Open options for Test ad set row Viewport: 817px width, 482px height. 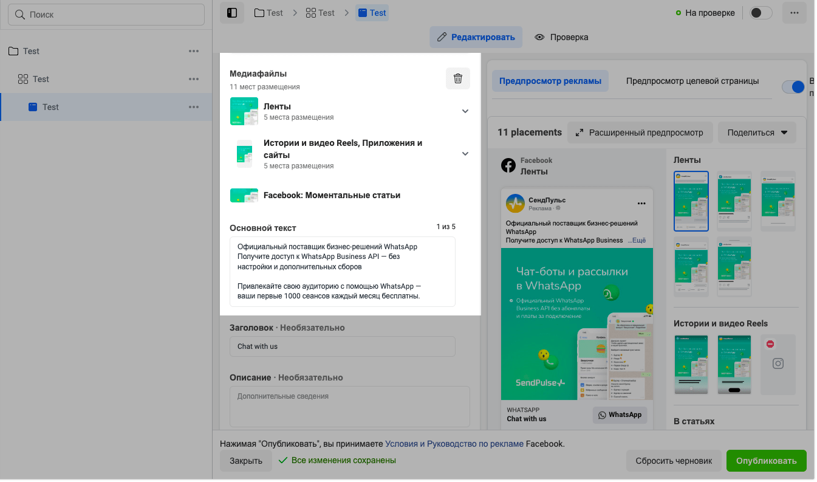[x=194, y=79]
